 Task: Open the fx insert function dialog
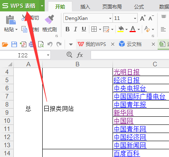coord(80,55)
